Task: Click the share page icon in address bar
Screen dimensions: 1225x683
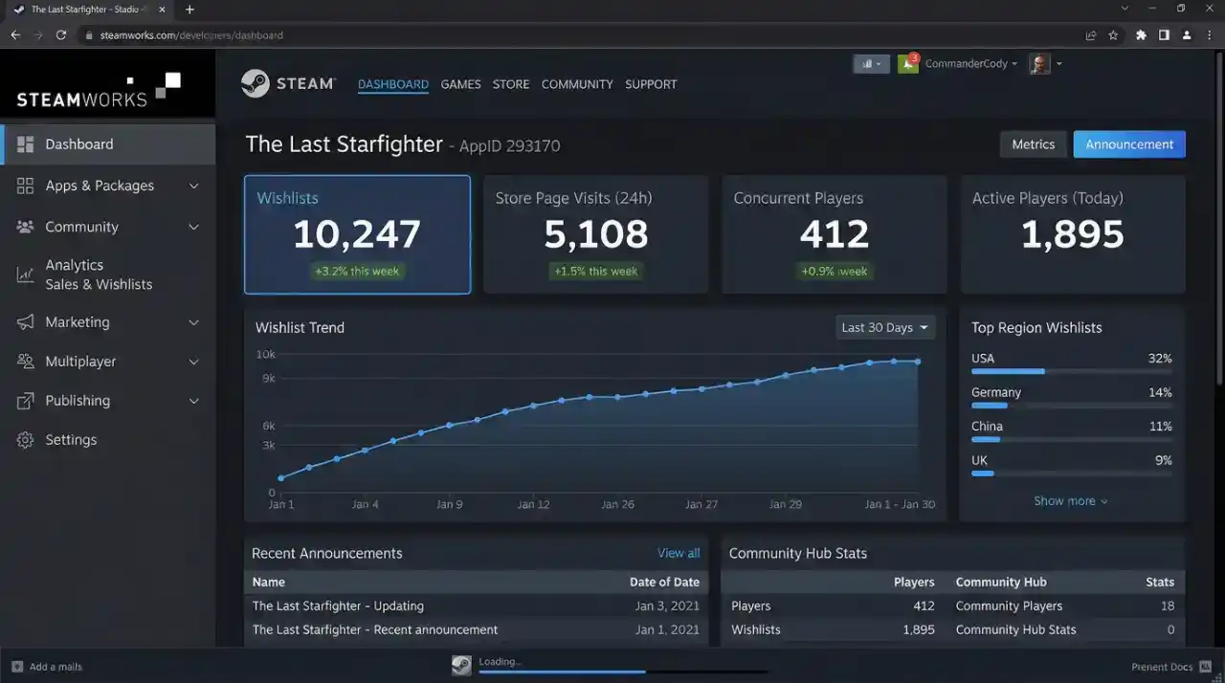Action: coord(1091,35)
